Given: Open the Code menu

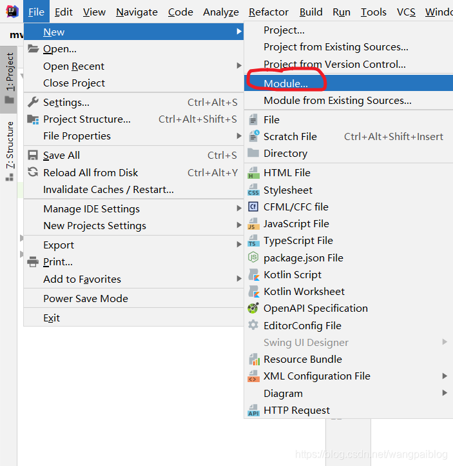Looking at the screenshot, I should pos(180,12).
